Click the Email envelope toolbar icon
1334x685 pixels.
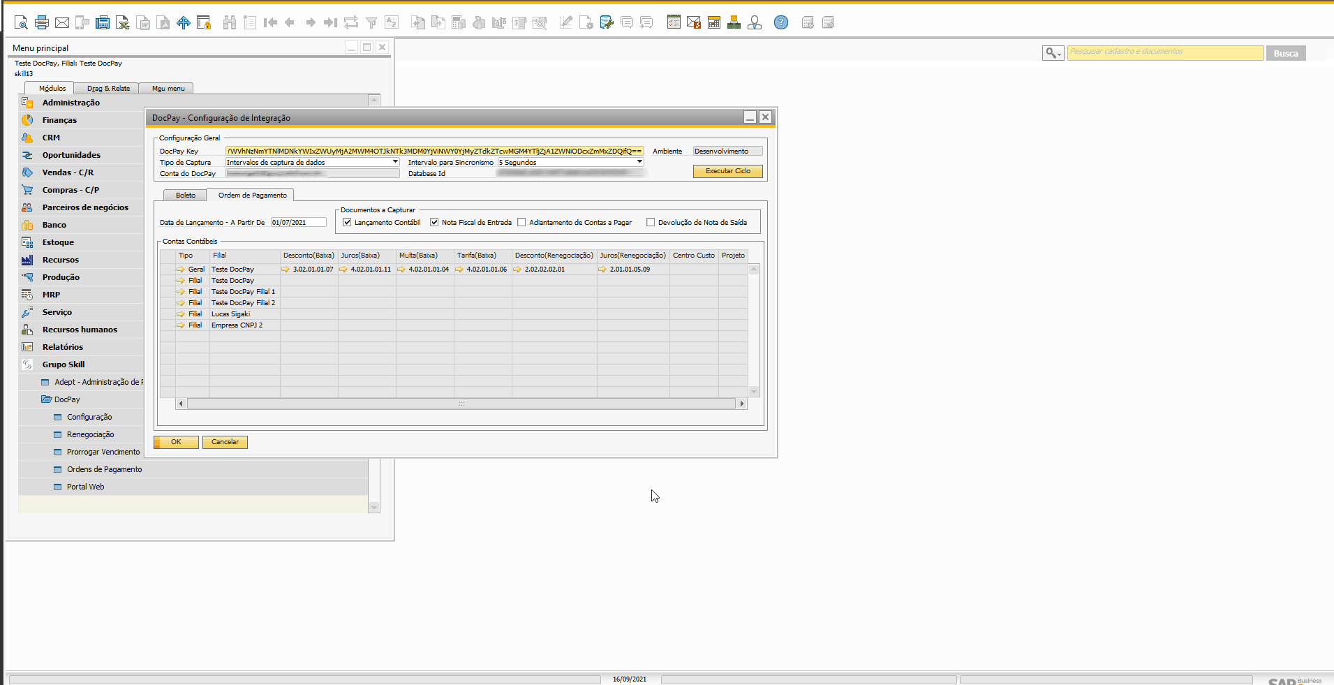pos(62,22)
